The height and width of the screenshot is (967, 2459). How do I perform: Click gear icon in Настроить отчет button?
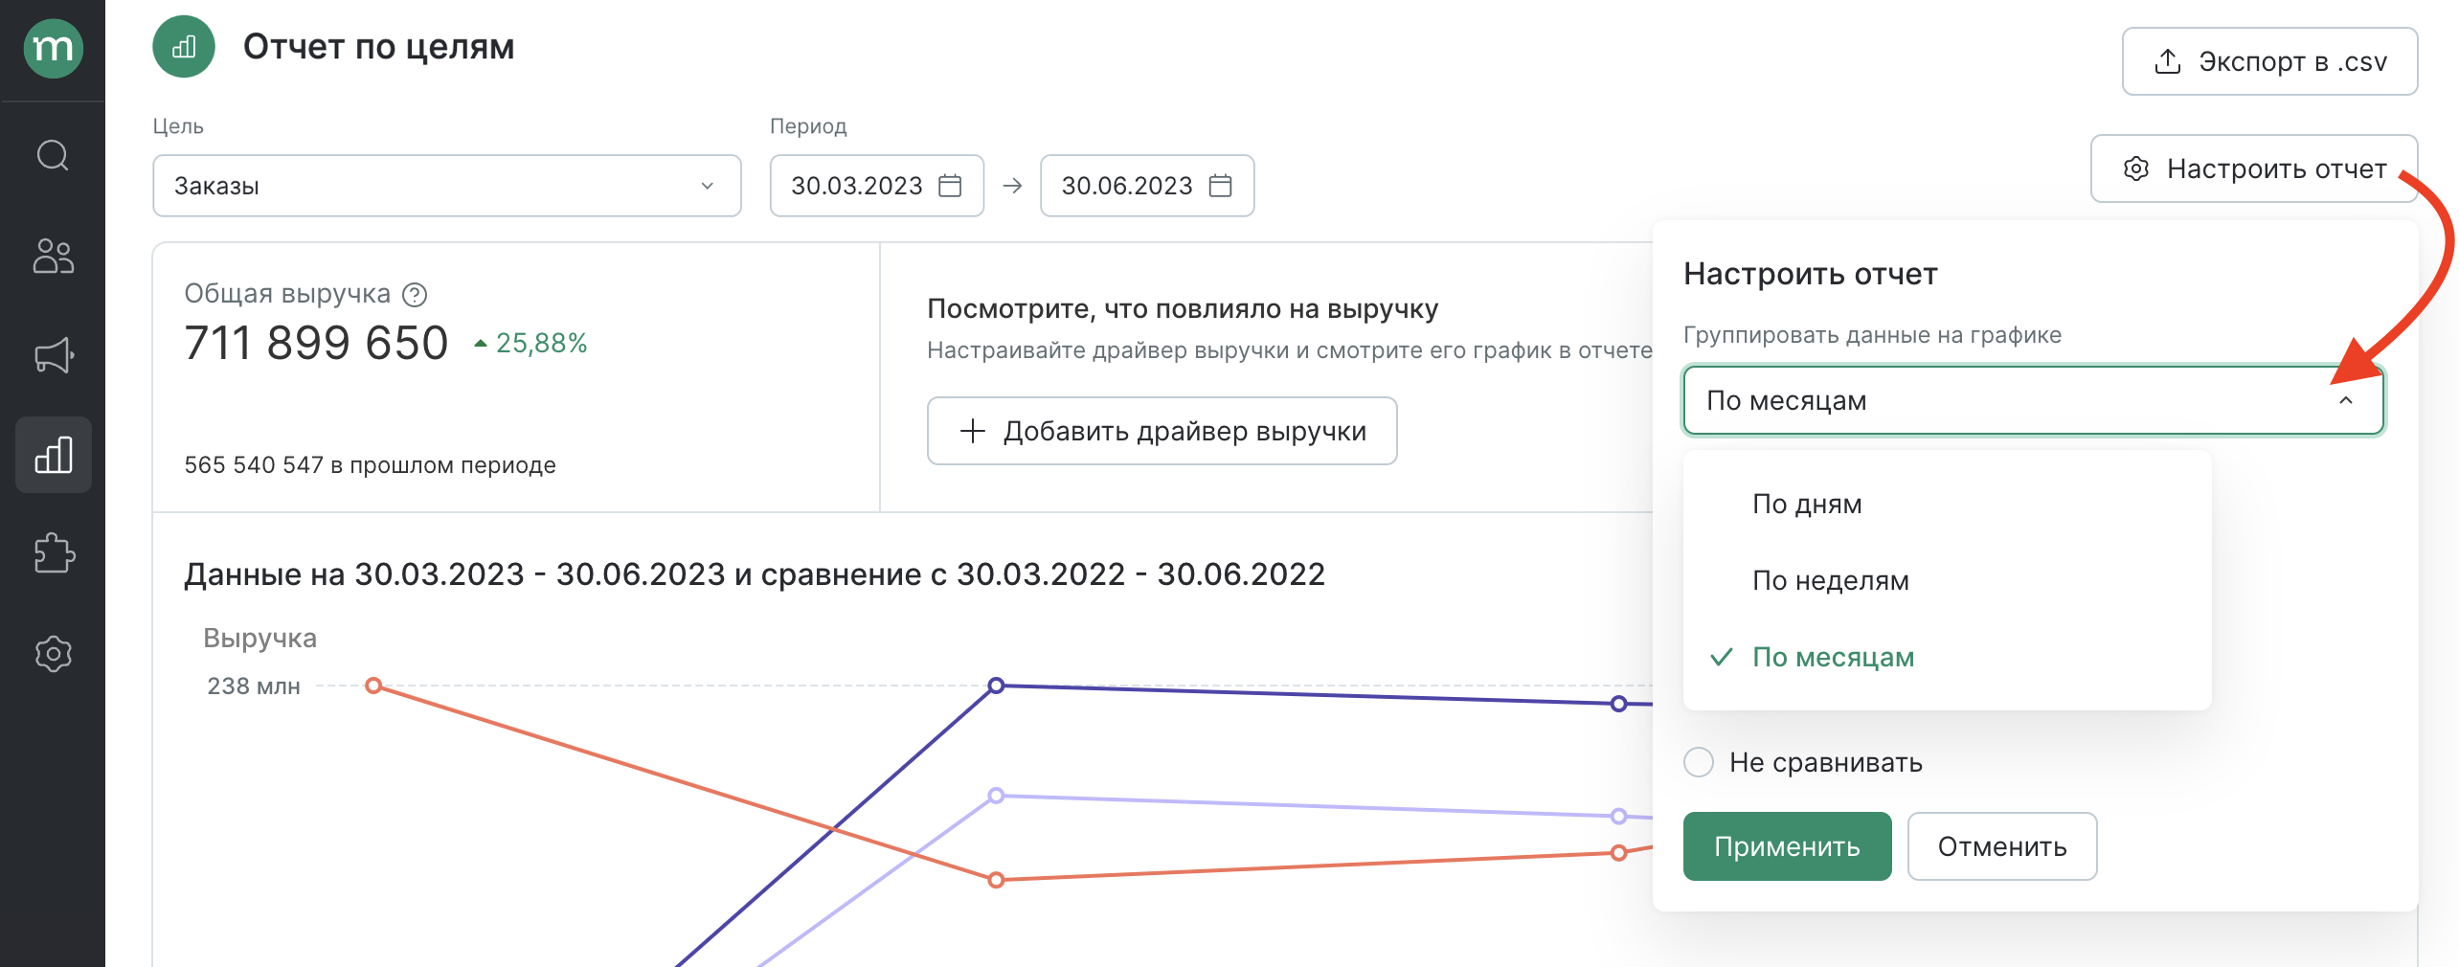point(2136,169)
